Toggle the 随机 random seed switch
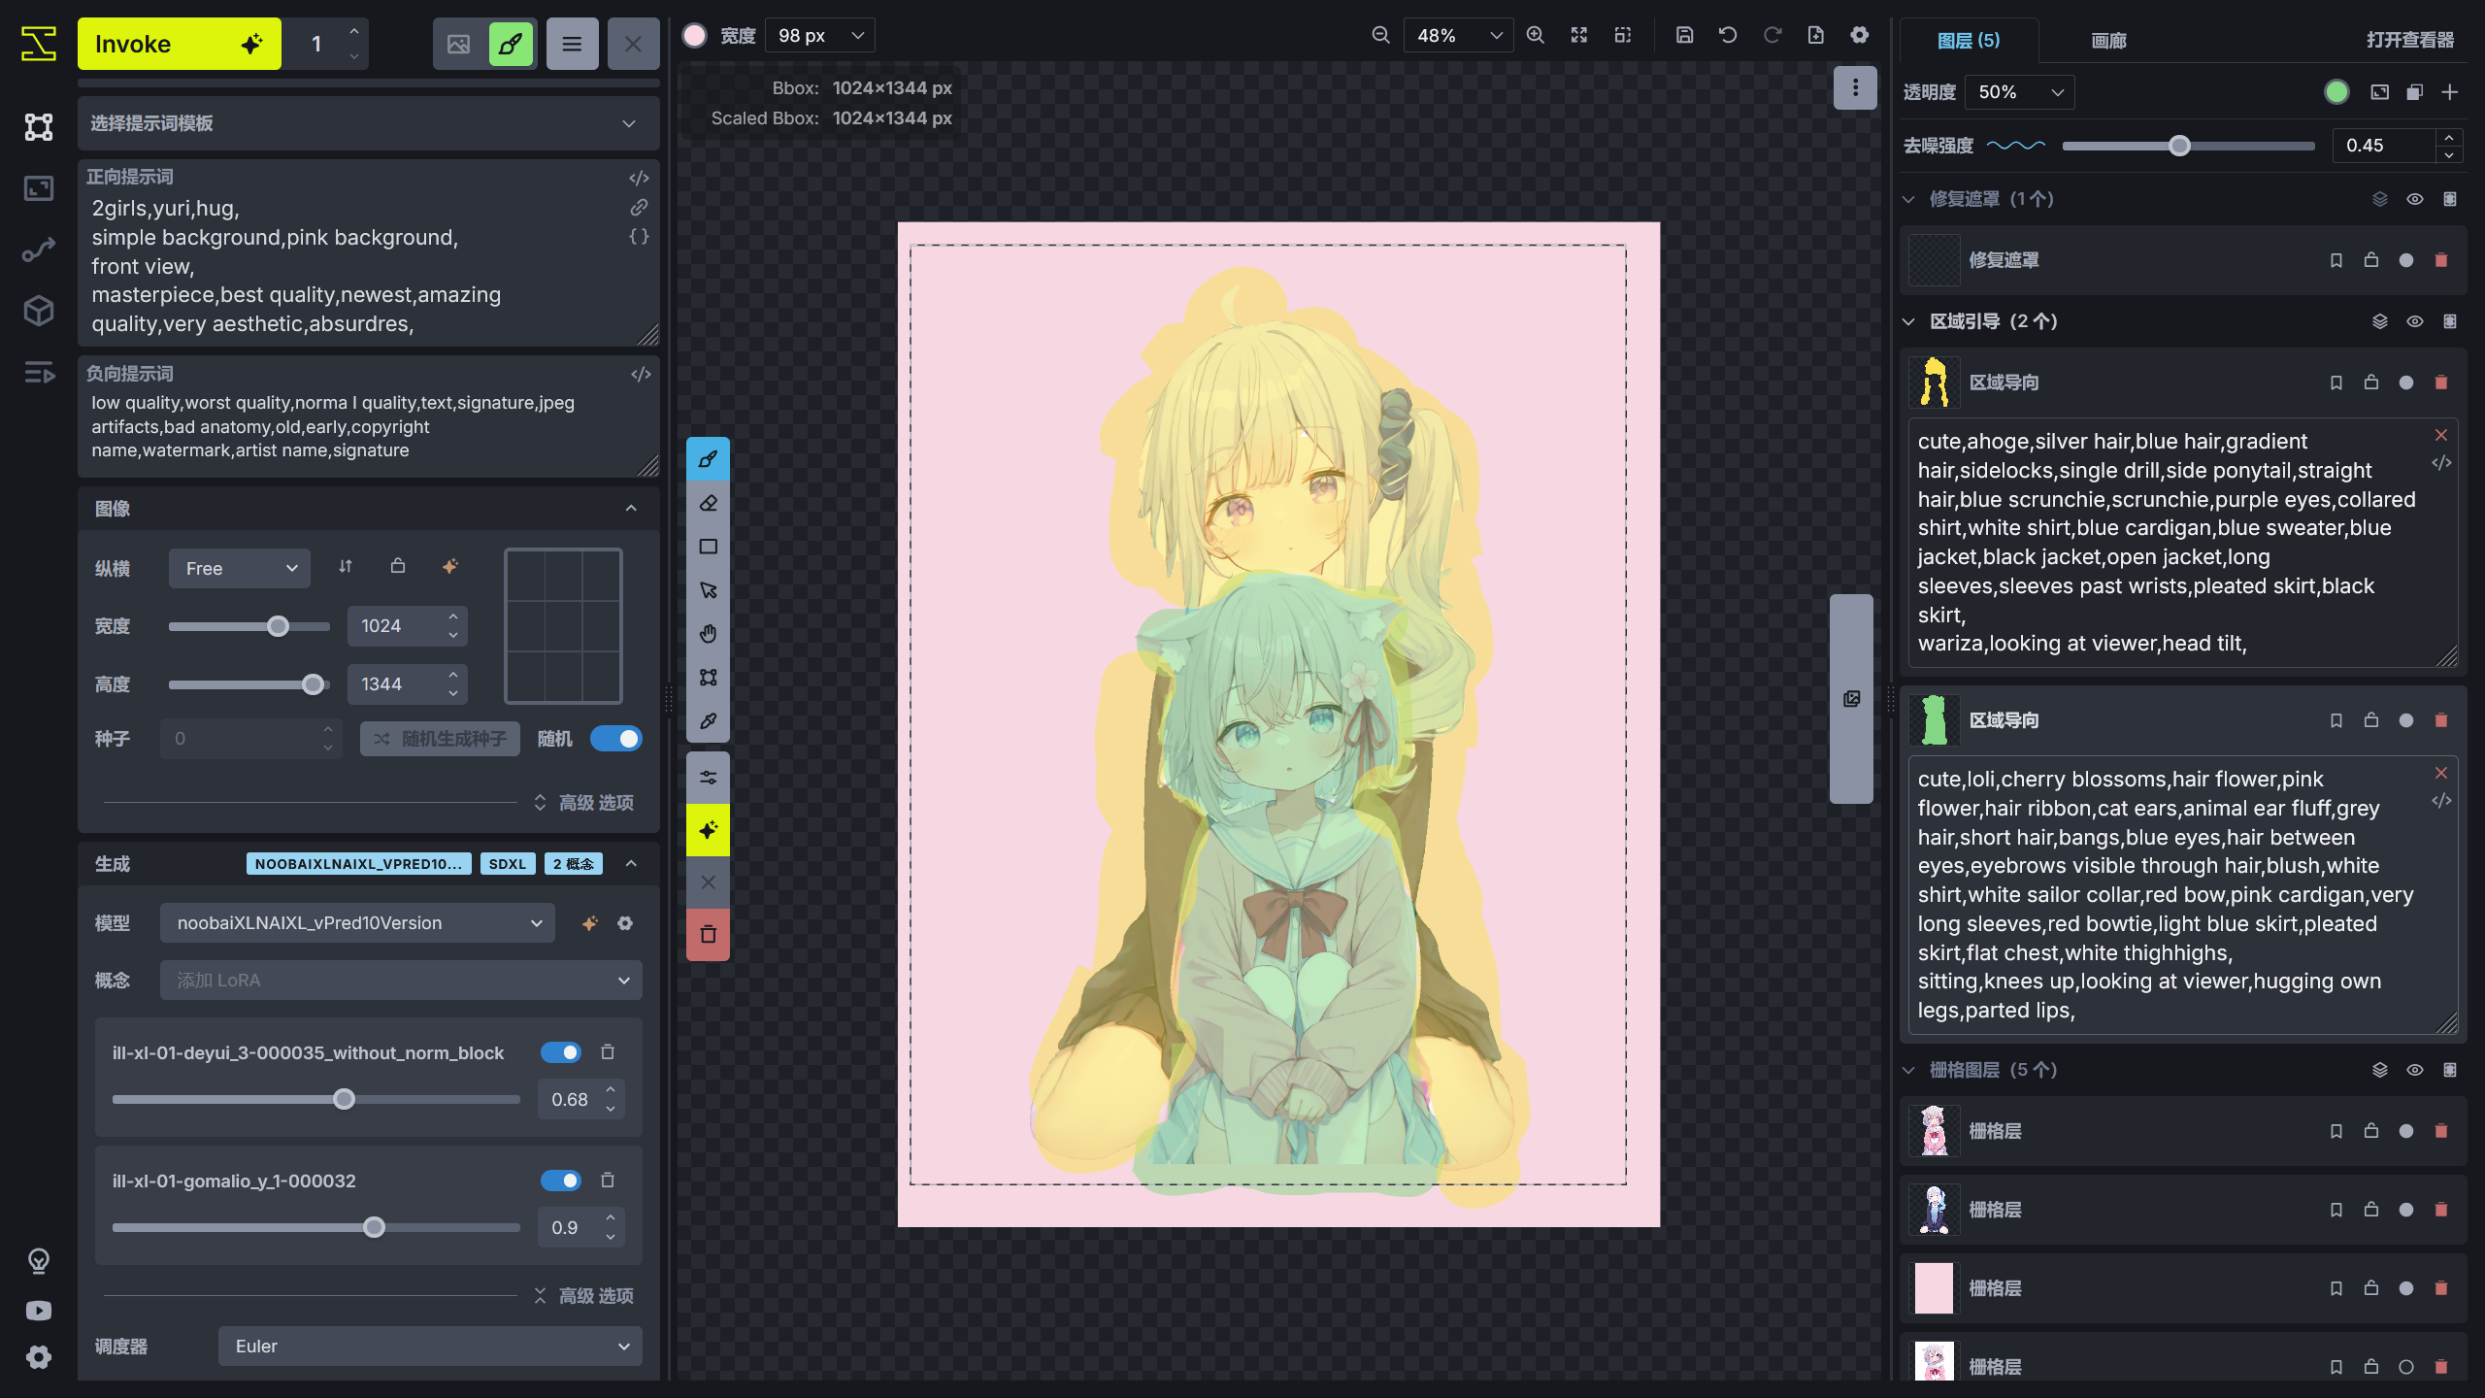Screen dimensions: 2485x1398 (616, 738)
